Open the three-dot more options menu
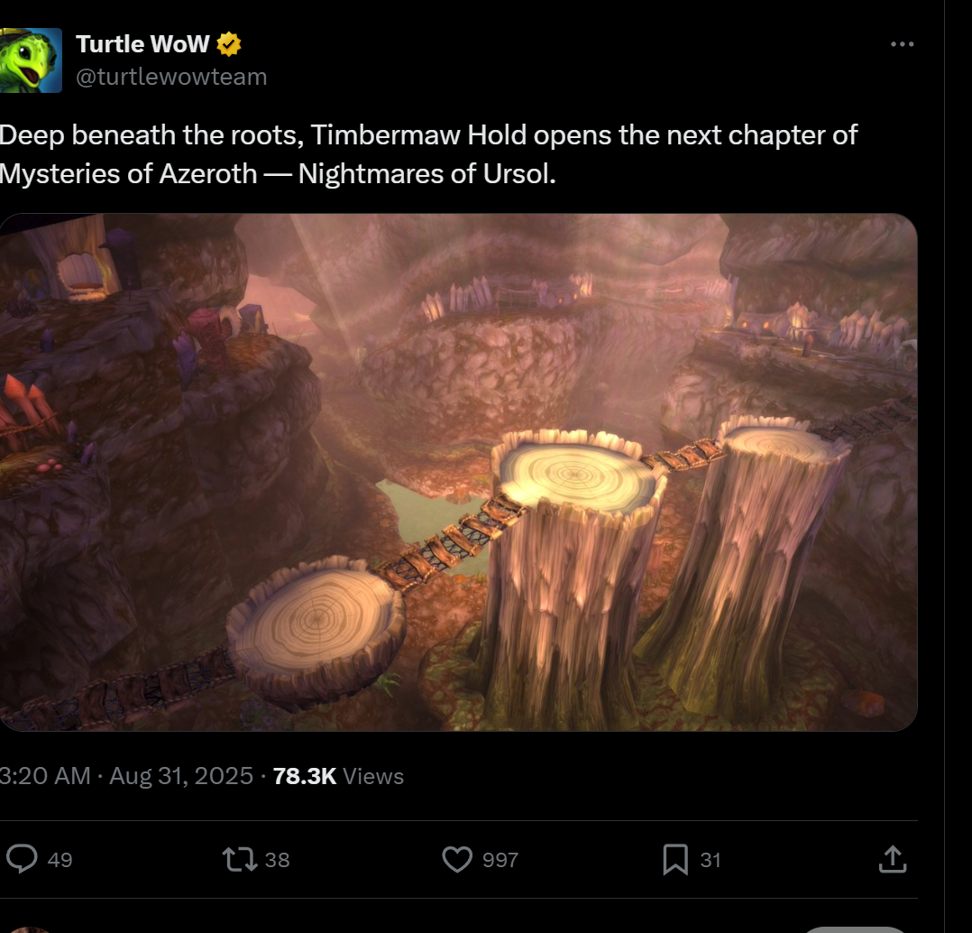This screenshot has height=933, width=972. tap(902, 44)
